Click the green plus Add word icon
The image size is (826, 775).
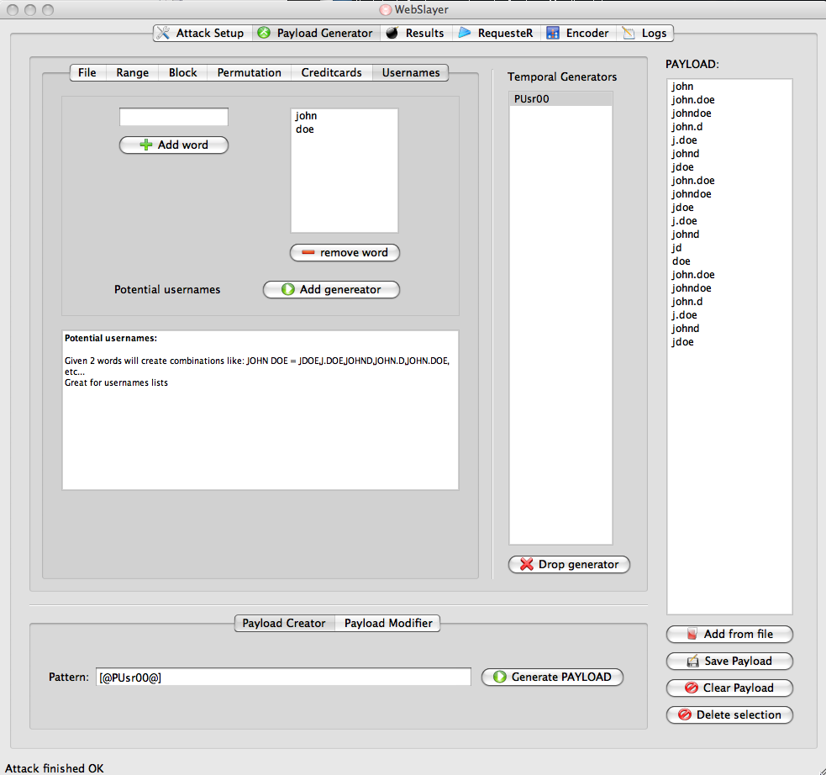point(146,145)
